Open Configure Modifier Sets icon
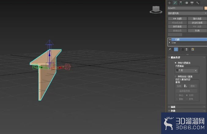Screen dimensions: 207x134 coord(193,49)
